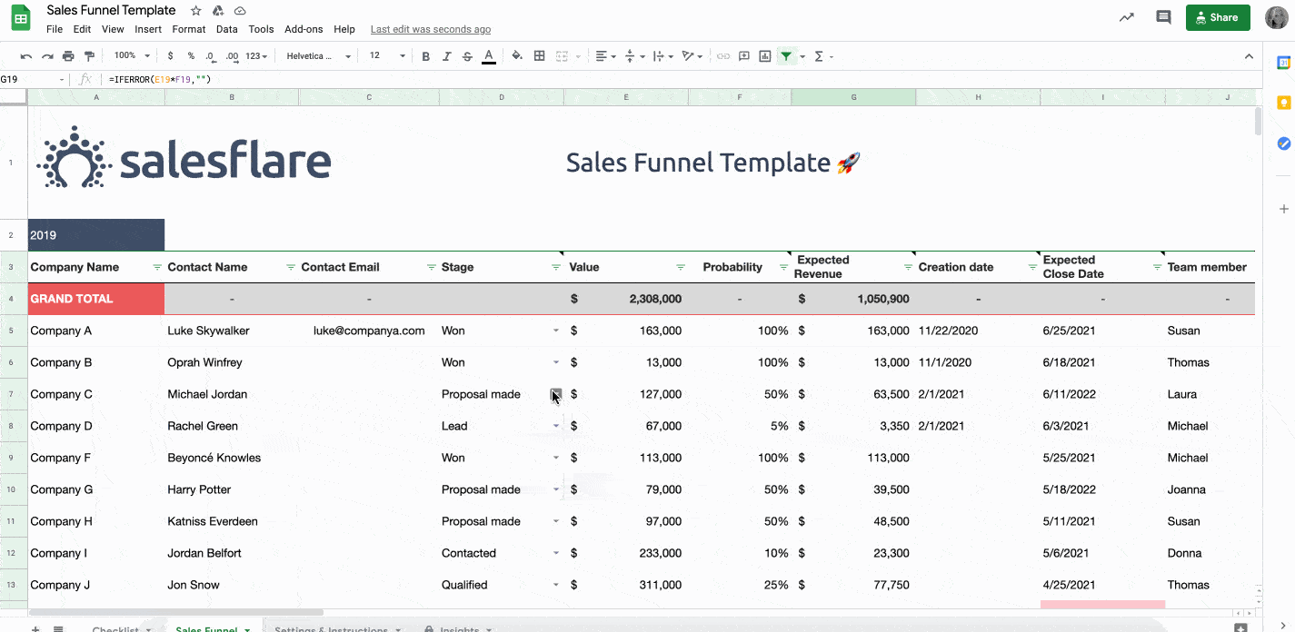Open the Borders grid tool
The image size is (1295, 632).
coord(539,56)
